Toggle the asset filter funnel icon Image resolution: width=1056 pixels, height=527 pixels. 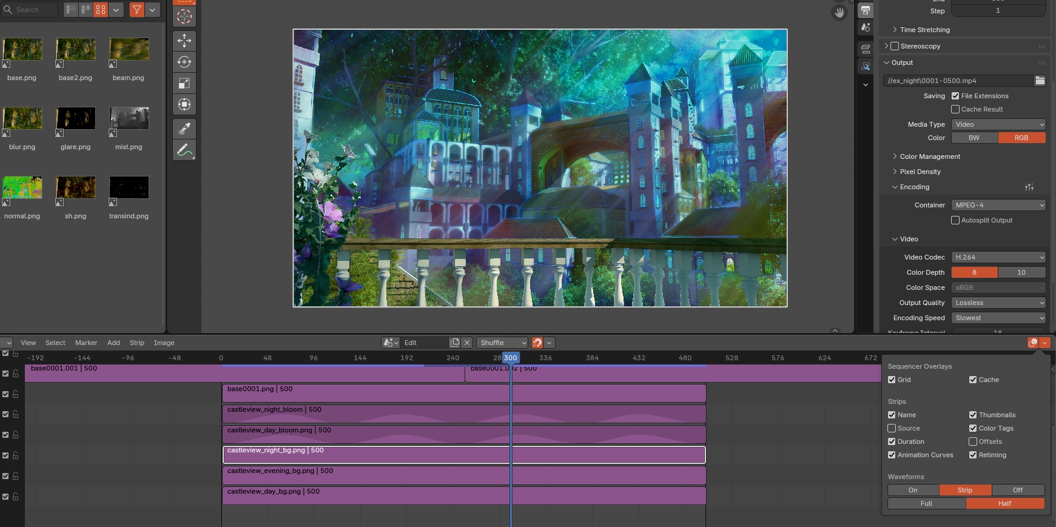(137, 10)
